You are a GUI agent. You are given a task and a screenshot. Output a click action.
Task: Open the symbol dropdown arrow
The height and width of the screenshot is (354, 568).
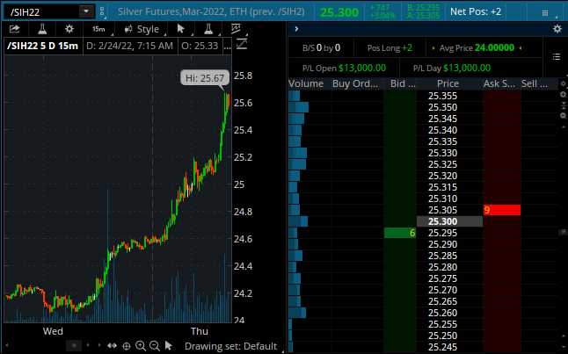tap(85, 11)
